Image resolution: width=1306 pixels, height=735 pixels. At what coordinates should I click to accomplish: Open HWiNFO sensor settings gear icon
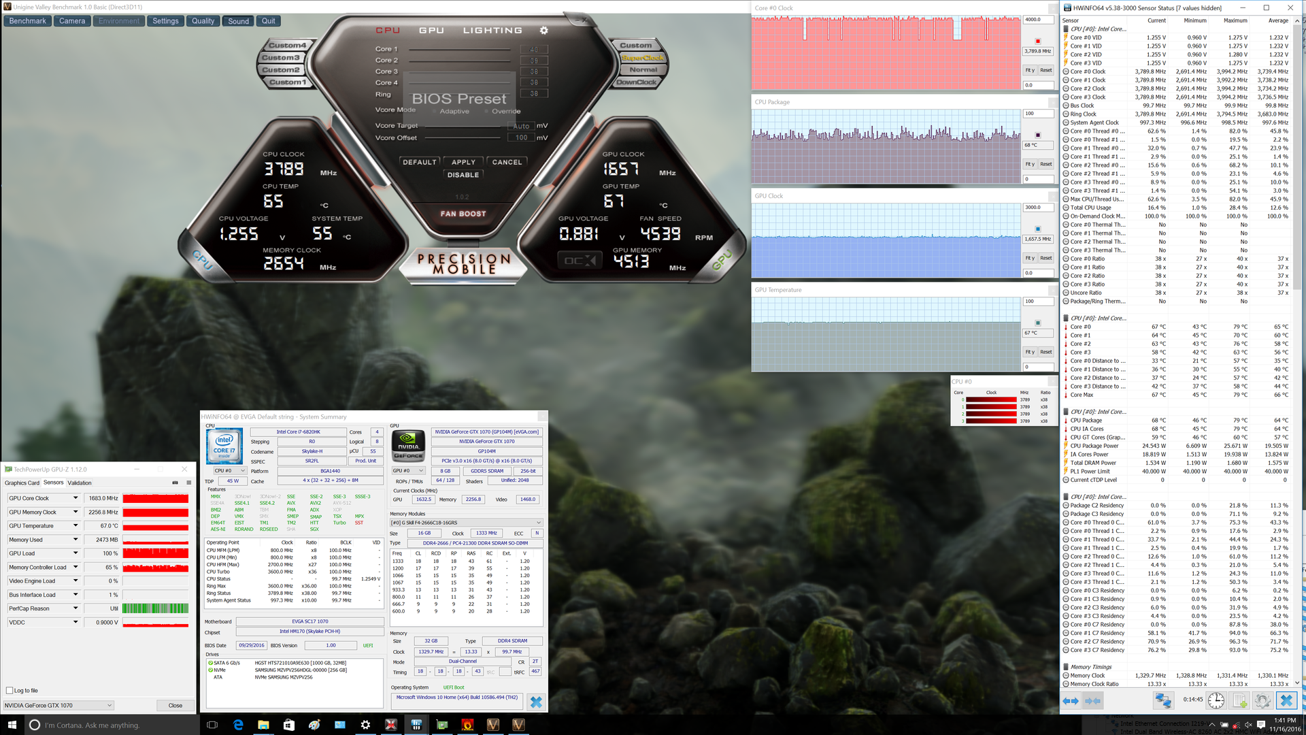click(x=1262, y=700)
